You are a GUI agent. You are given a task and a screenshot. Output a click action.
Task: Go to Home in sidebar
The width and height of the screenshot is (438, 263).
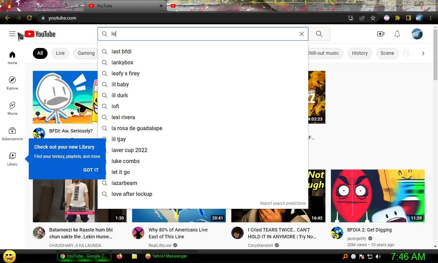pos(12,58)
